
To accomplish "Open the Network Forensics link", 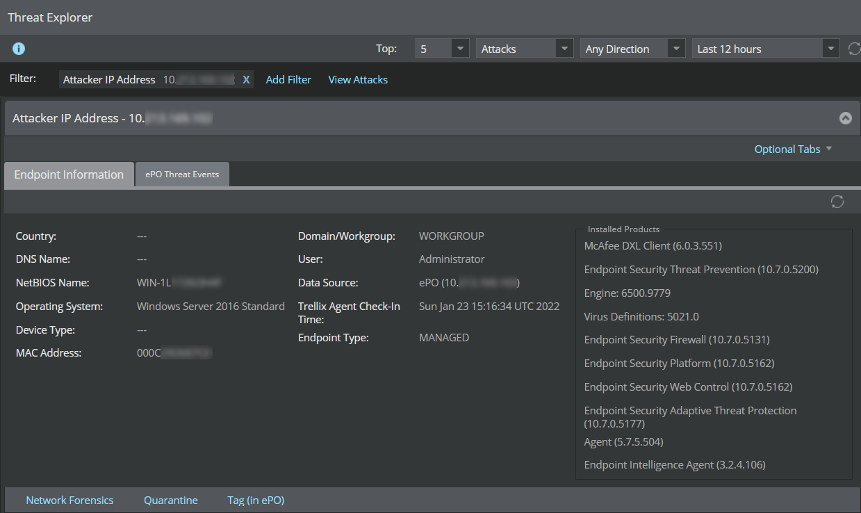I will click(x=69, y=500).
